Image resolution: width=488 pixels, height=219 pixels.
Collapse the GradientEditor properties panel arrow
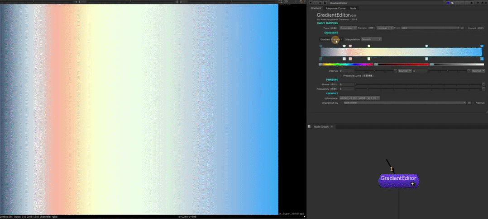point(311,3)
